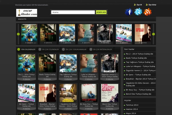Open Bir Avuç Suç sidebar link
The height and width of the screenshot is (115, 172).
pyautogui.click(x=140, y=90)
